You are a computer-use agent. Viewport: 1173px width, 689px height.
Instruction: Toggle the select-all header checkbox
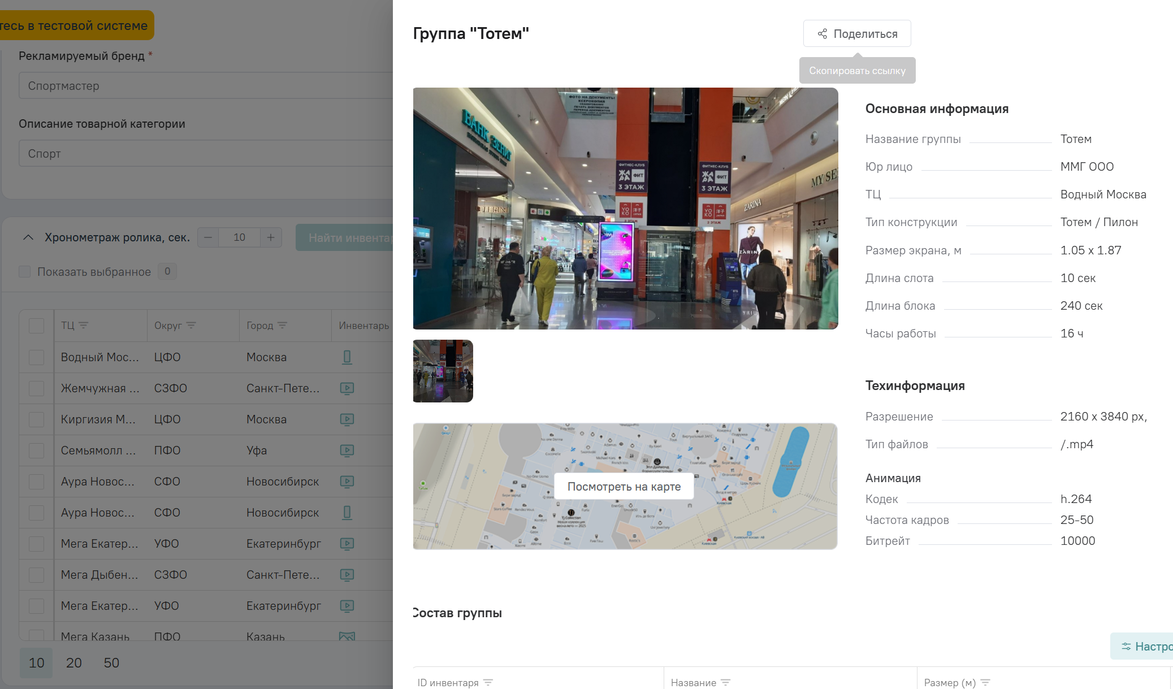(37, 326)
